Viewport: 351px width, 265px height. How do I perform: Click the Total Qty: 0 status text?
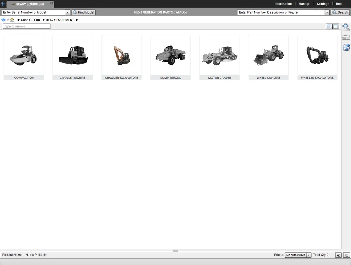click(x=321, y=255)
